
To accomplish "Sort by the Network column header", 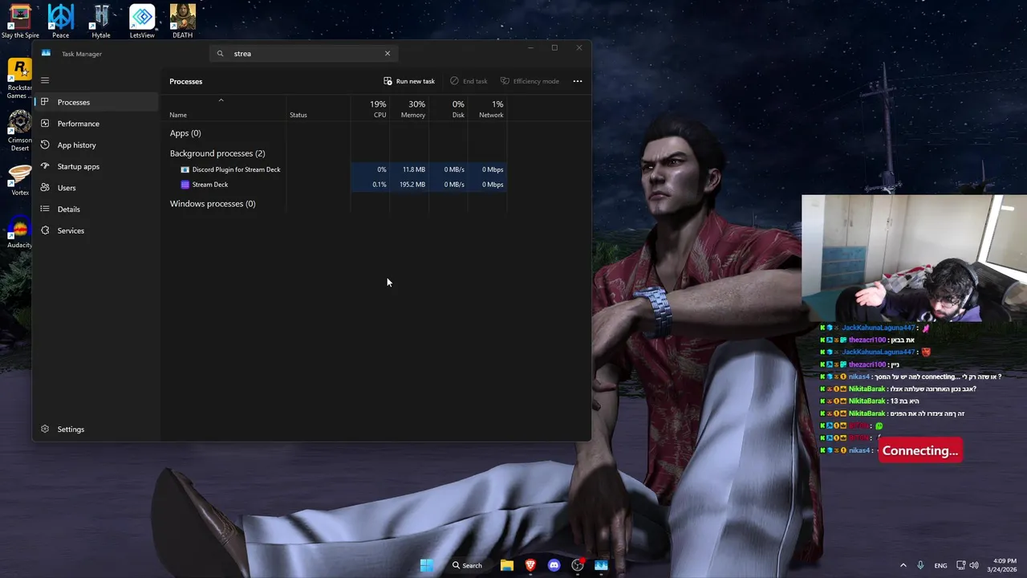I will (x=488, y=109).
